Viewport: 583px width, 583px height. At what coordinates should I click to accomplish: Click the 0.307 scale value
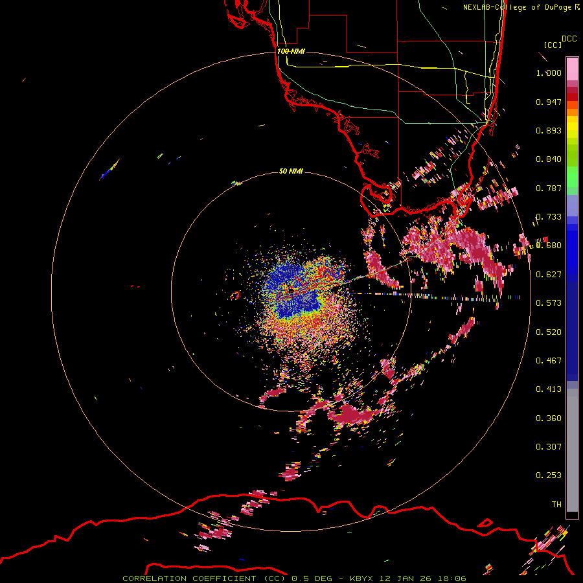(x=549, y=447)
